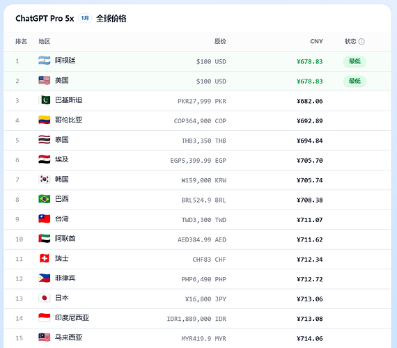Select the 菲律宾 row PHP6,490 price

pyautogui.click(x=203, y=279)
